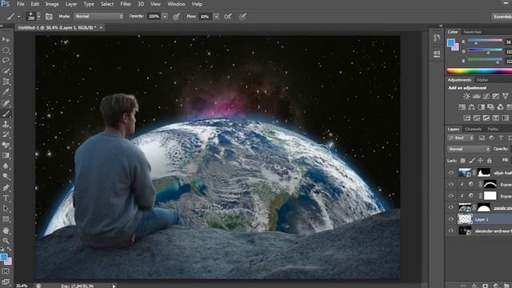
Task: Toggle lock all on the layer
Action: coord(489,160)
